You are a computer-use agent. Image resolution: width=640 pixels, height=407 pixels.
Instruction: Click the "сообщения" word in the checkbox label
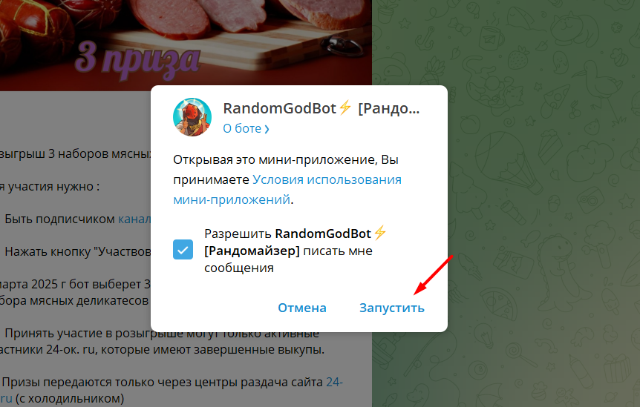tap(239, 268)
